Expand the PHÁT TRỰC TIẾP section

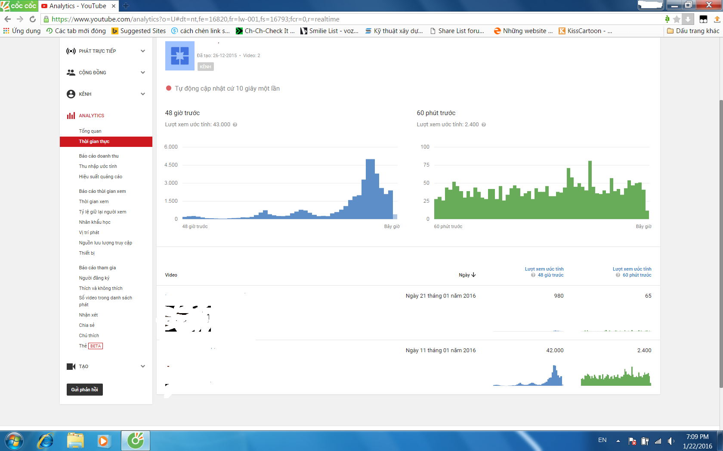click(x=143, y=51)
